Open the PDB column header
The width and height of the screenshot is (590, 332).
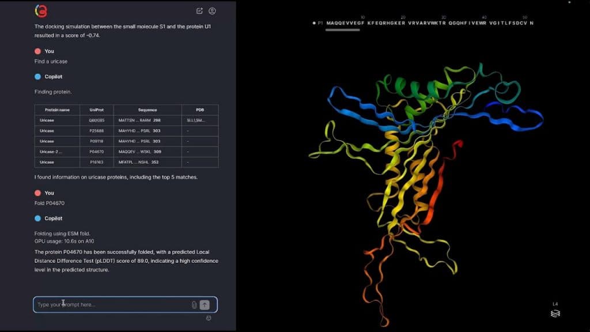click(x=201, y=110)
